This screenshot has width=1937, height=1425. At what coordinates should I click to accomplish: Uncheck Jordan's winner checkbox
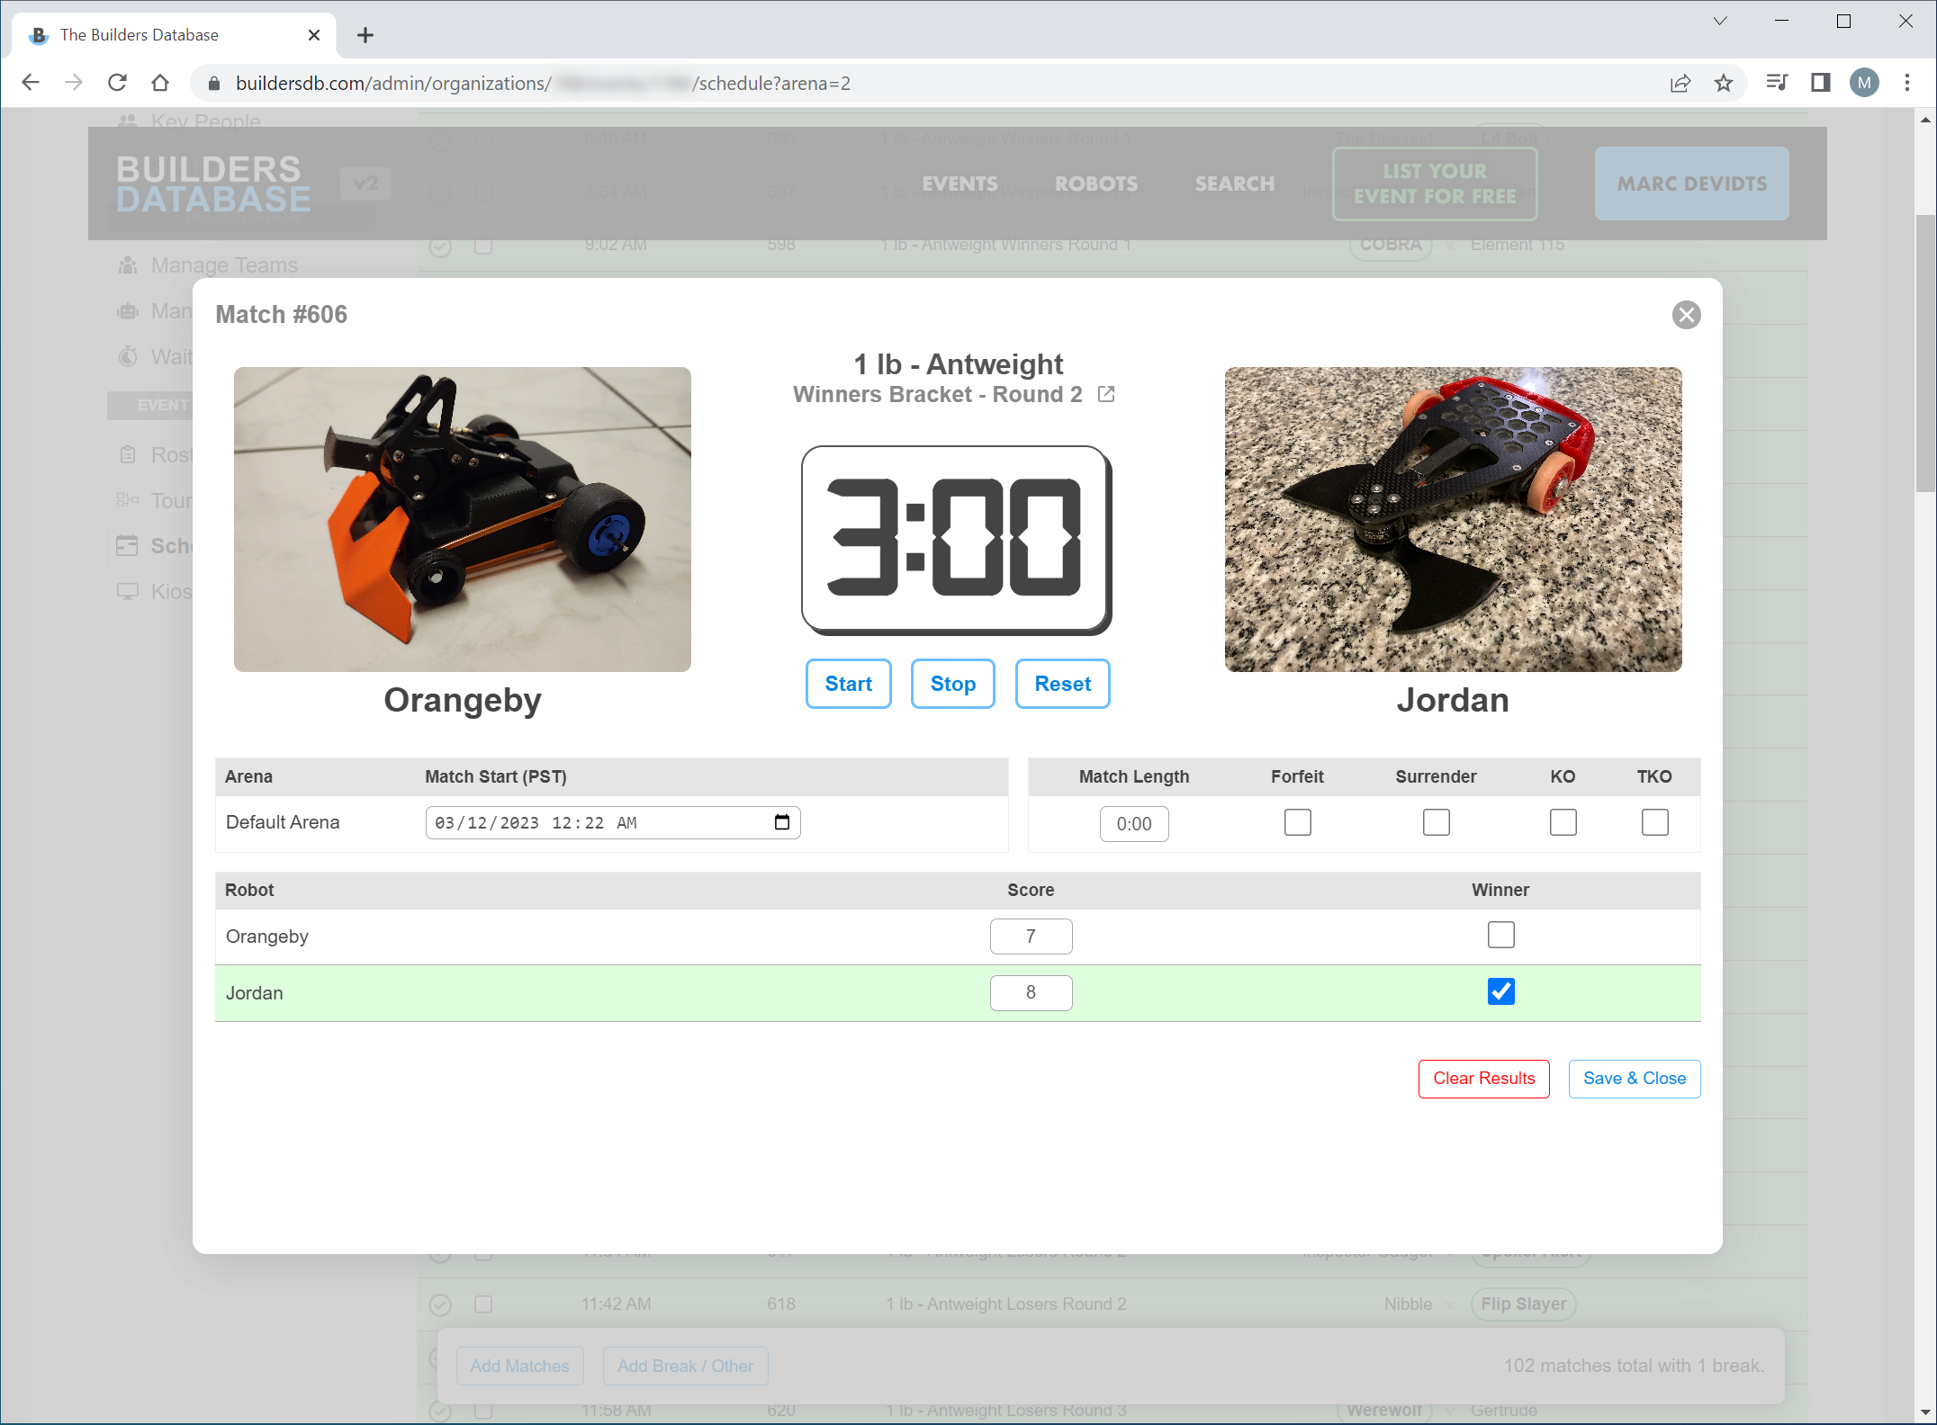(1500, 991)
